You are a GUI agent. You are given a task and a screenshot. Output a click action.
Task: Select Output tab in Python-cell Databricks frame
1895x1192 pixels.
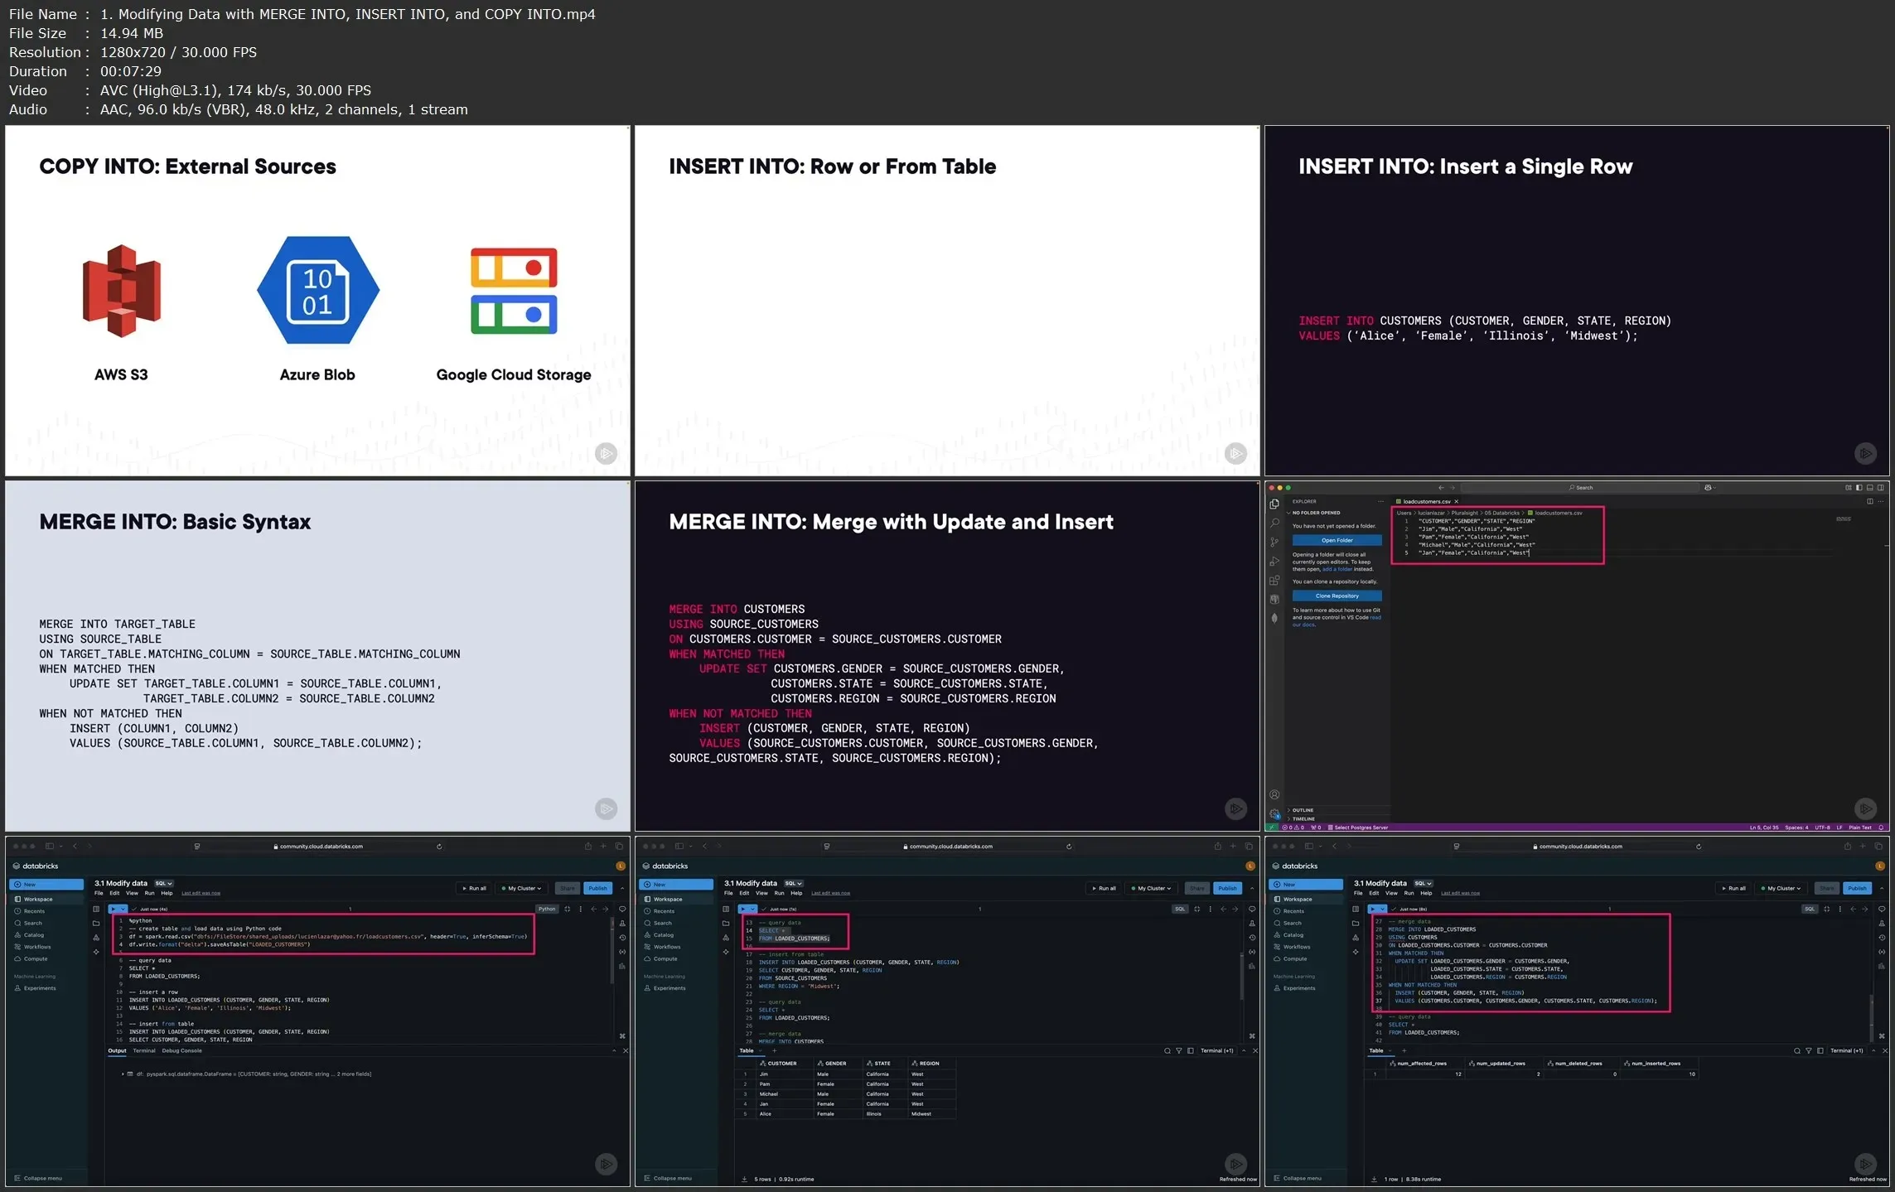tap(118, 1050)
